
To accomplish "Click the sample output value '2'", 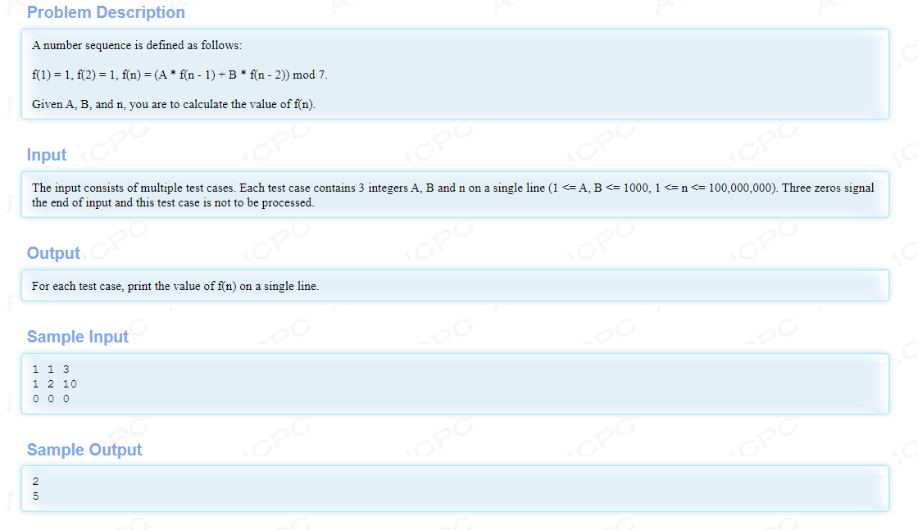I will coord(36,482).
